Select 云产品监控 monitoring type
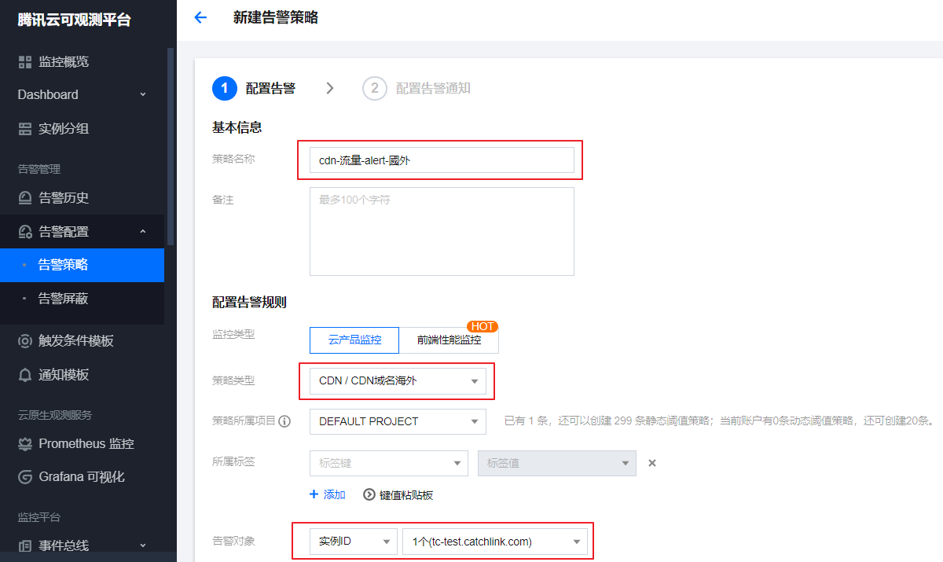Screen dimensions: 943x562 click(354, 340)
